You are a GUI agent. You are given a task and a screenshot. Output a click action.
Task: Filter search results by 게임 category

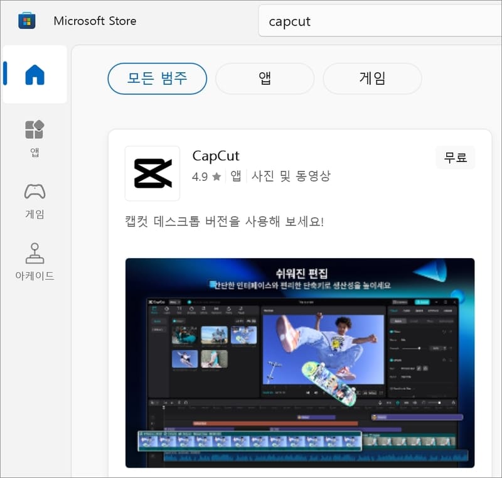(372, 79)
